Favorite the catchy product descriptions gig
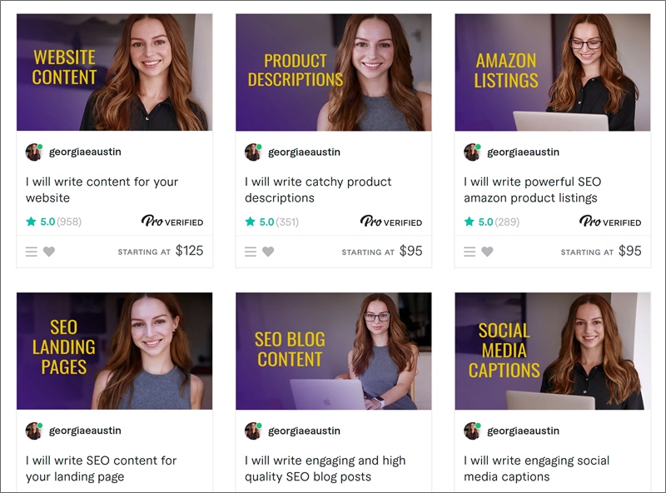 [268, 251]
